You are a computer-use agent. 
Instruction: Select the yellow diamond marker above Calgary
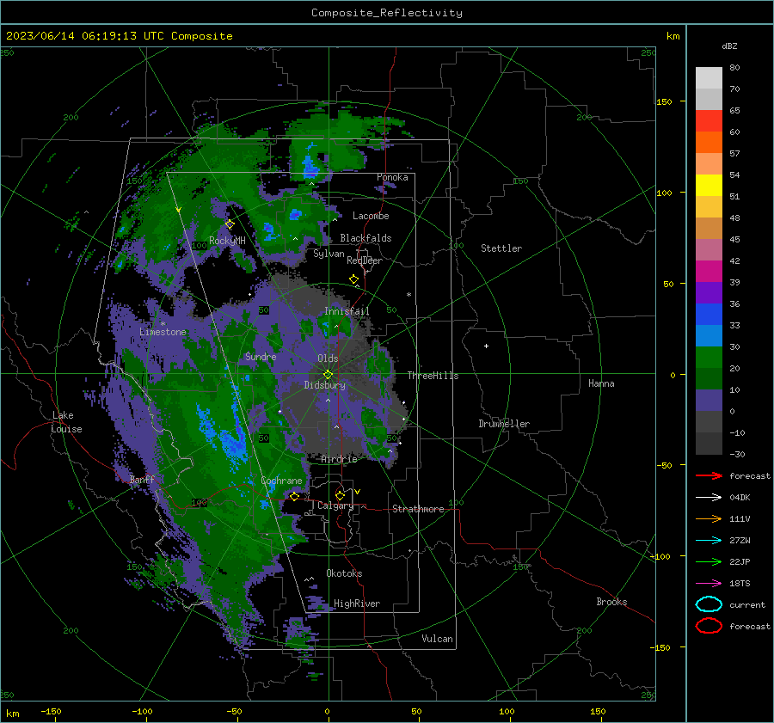click(340, 495)
